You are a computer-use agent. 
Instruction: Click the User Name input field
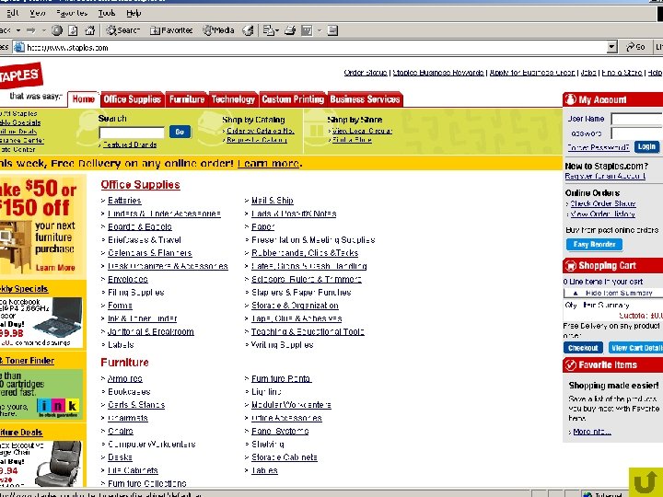pyautogui.click(x=637, y=119)
